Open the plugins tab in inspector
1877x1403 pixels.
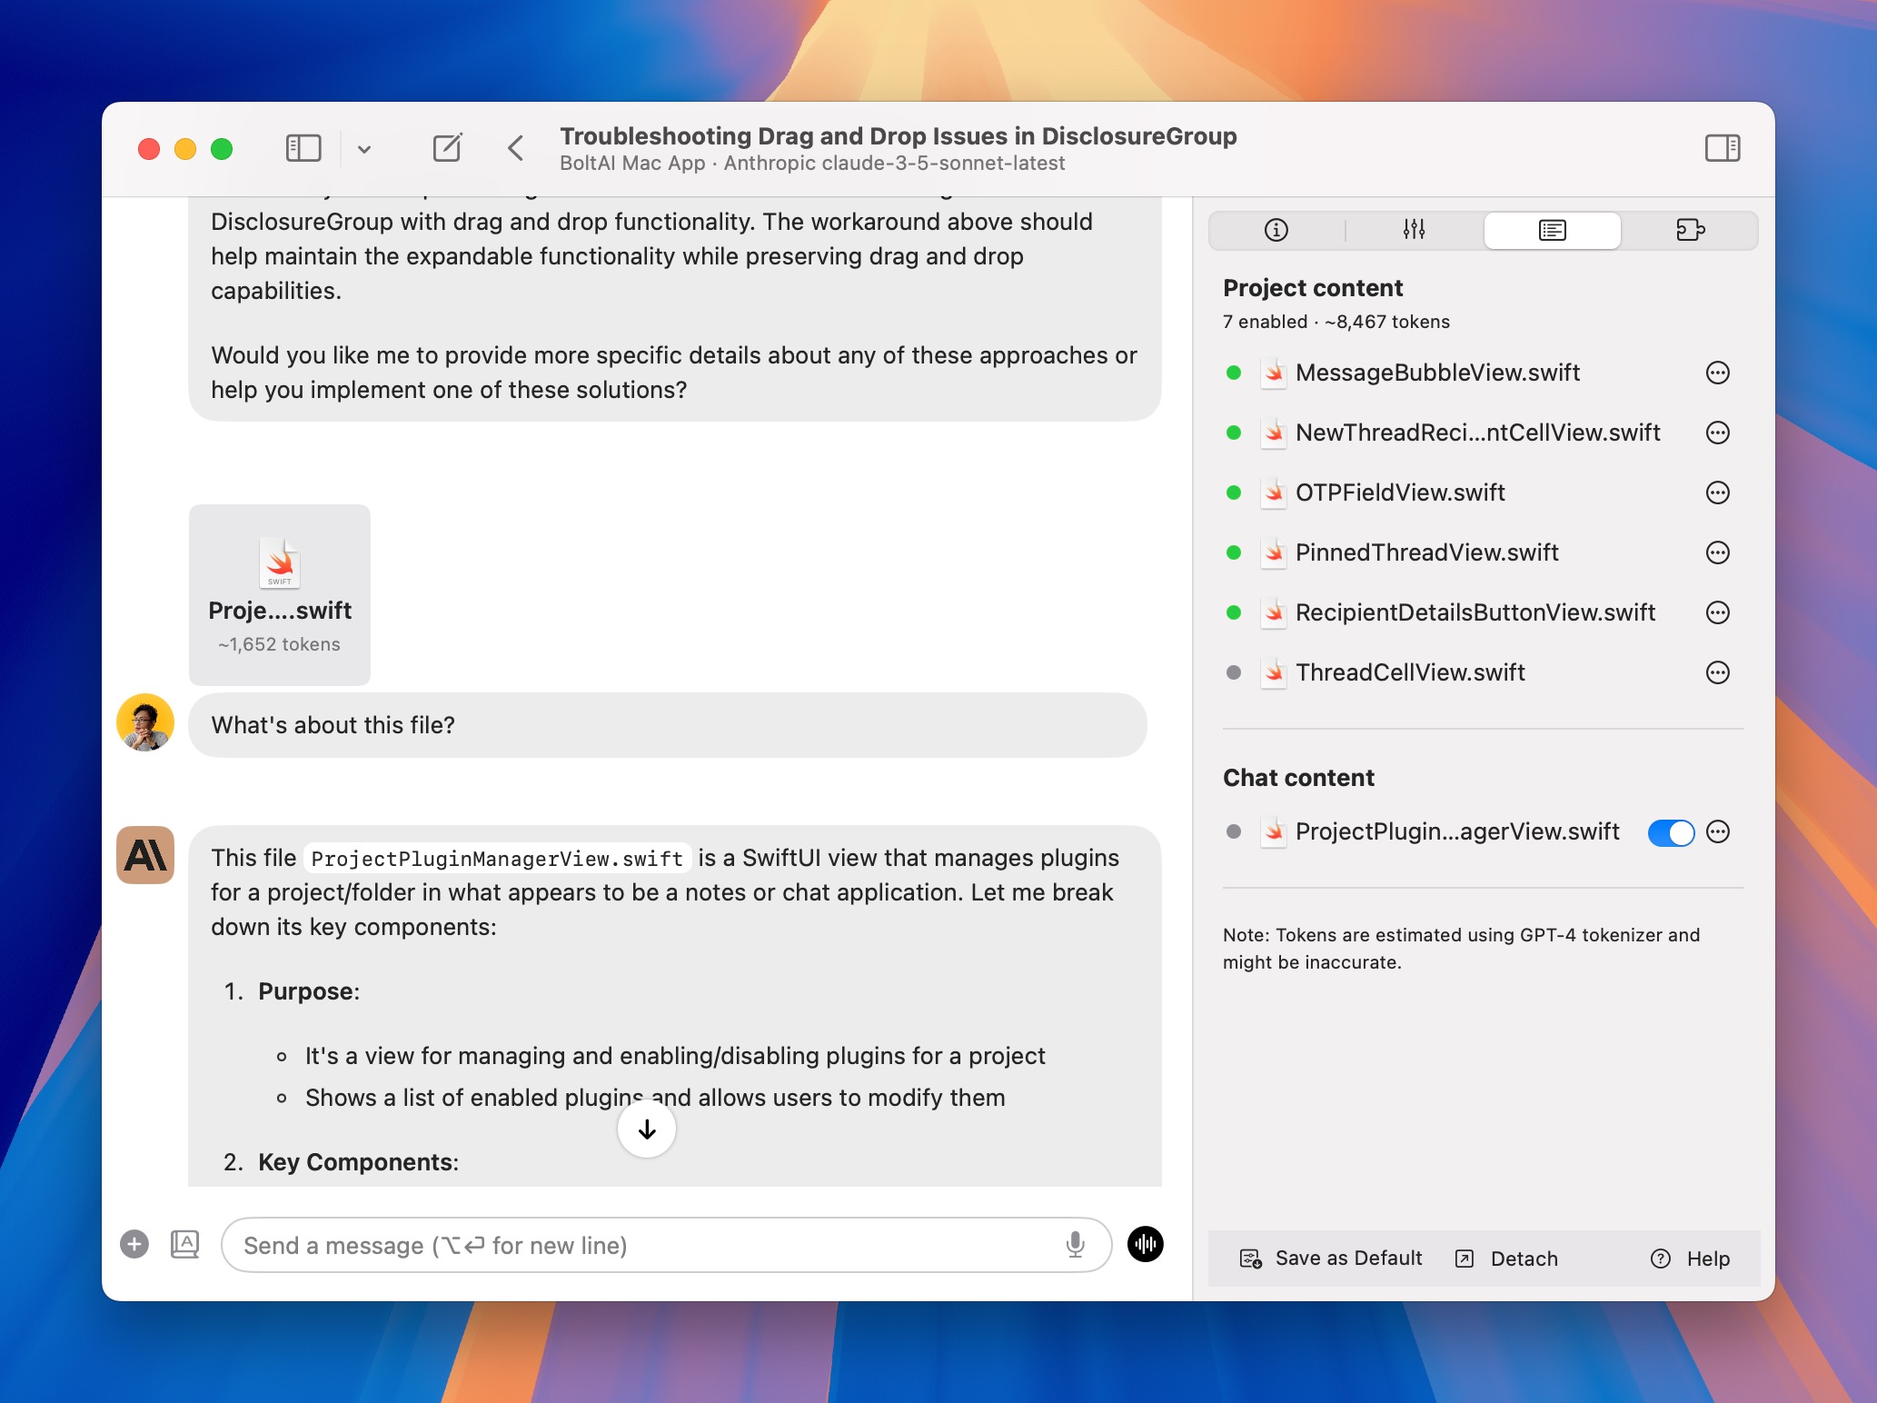[x=1689, y=231]
